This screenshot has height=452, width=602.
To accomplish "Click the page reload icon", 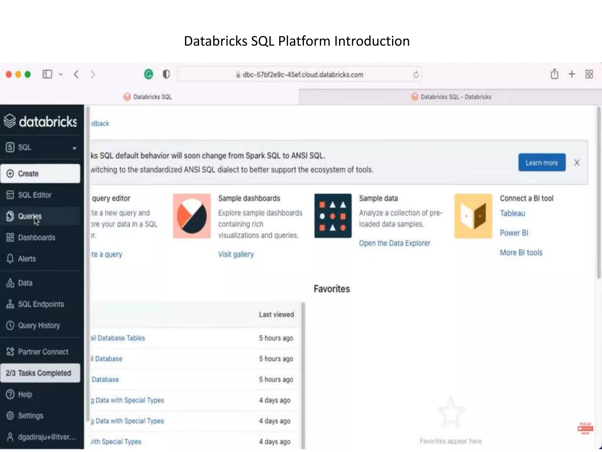I will point(416,75).
